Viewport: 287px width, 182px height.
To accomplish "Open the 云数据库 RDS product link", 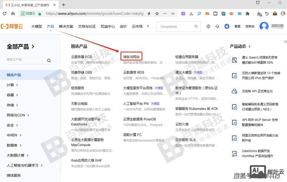I will coord(134,72).
